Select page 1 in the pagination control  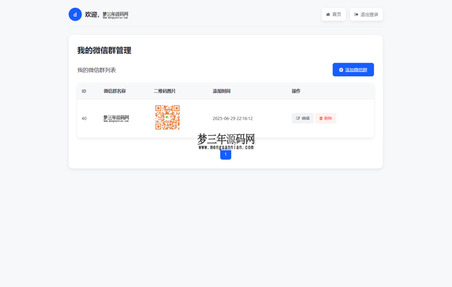tap(226, 155)
